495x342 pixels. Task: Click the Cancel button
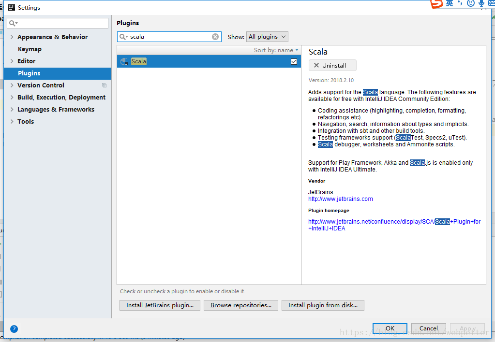[x=428, y=328]
